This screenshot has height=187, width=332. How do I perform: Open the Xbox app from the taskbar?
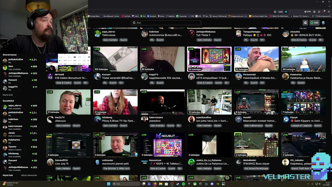195,184
